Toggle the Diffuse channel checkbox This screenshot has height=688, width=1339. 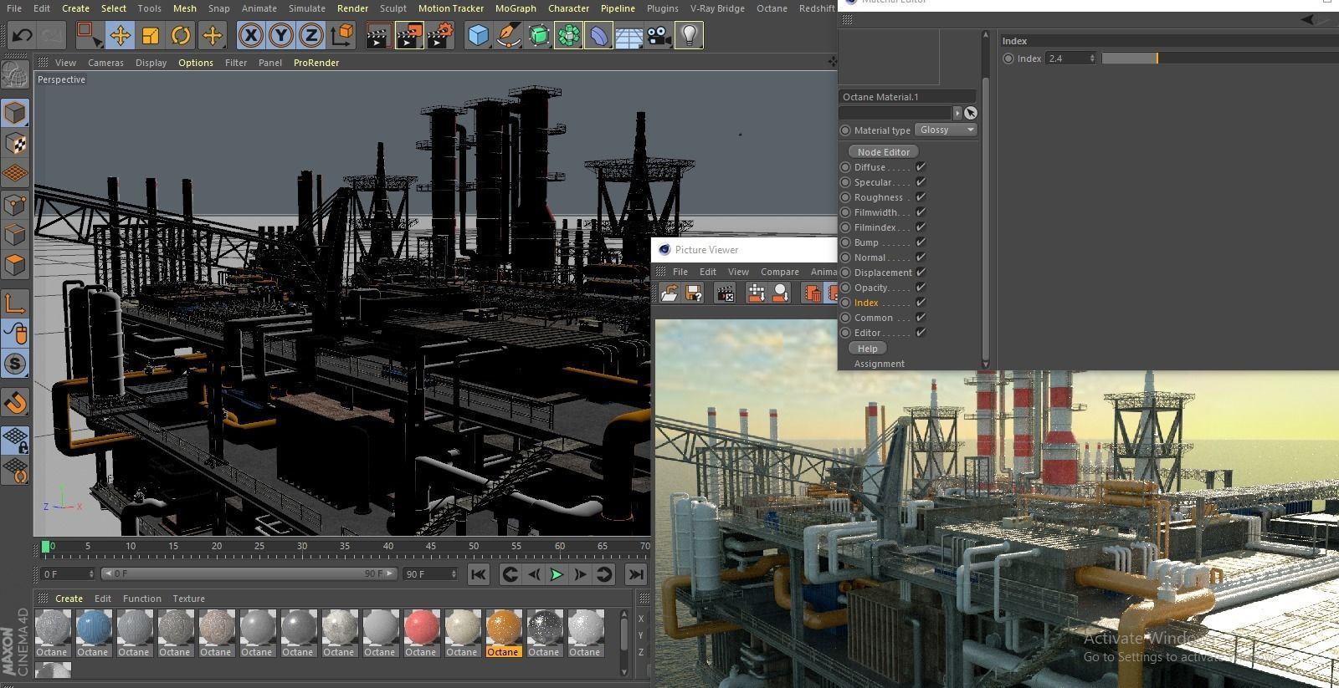(921, 167)
